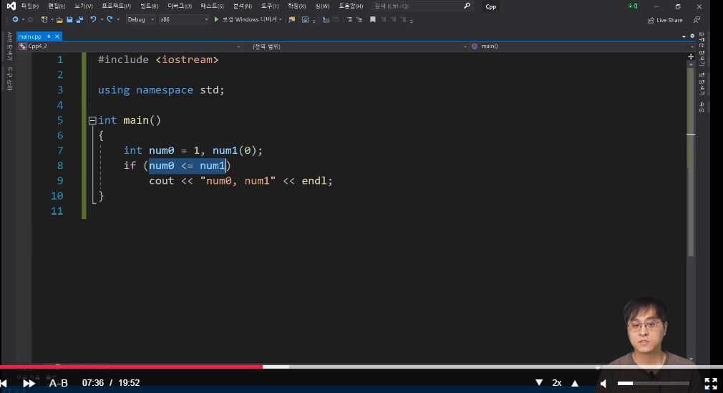Click the uncomment lines icon
This screenshot has height=393, width=723.
click(x=359, y=19)
